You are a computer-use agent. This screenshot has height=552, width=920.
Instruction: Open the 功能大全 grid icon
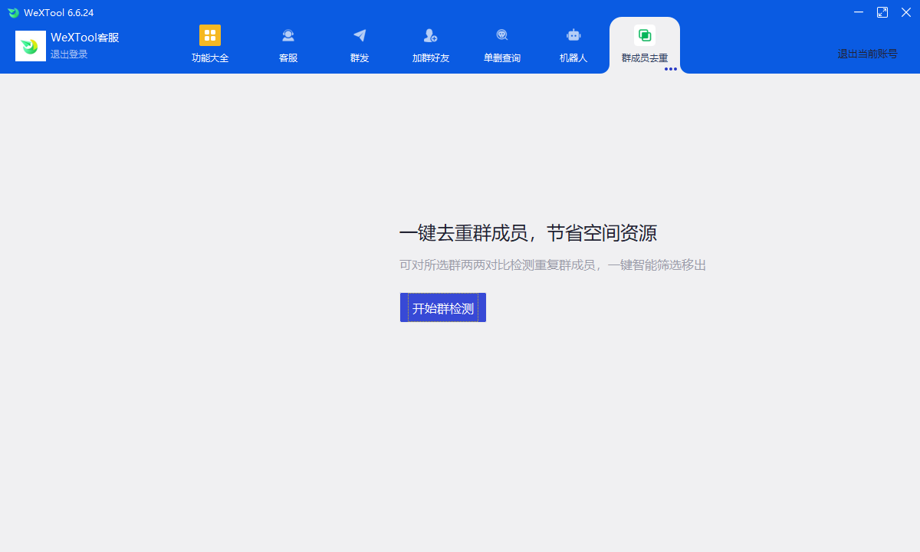(210, 36)
